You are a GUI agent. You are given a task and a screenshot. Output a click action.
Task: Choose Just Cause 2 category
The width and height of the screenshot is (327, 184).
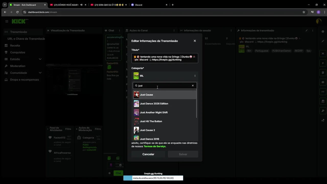tap(165, 130)
